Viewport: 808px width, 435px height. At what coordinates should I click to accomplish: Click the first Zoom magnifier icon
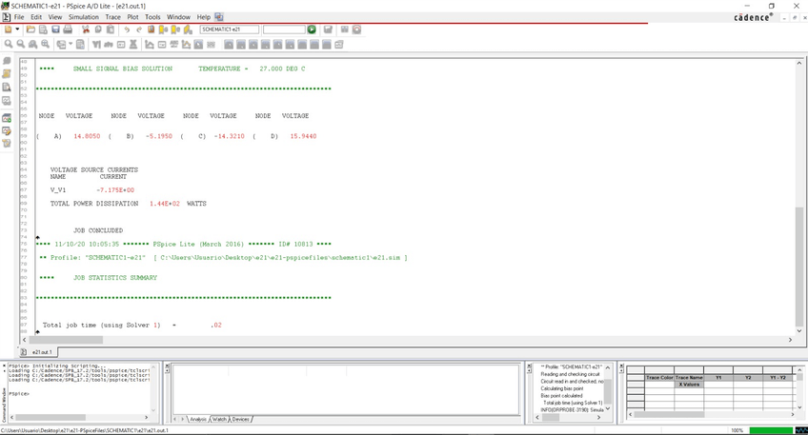pyautogui.click(x=9, y=44)
